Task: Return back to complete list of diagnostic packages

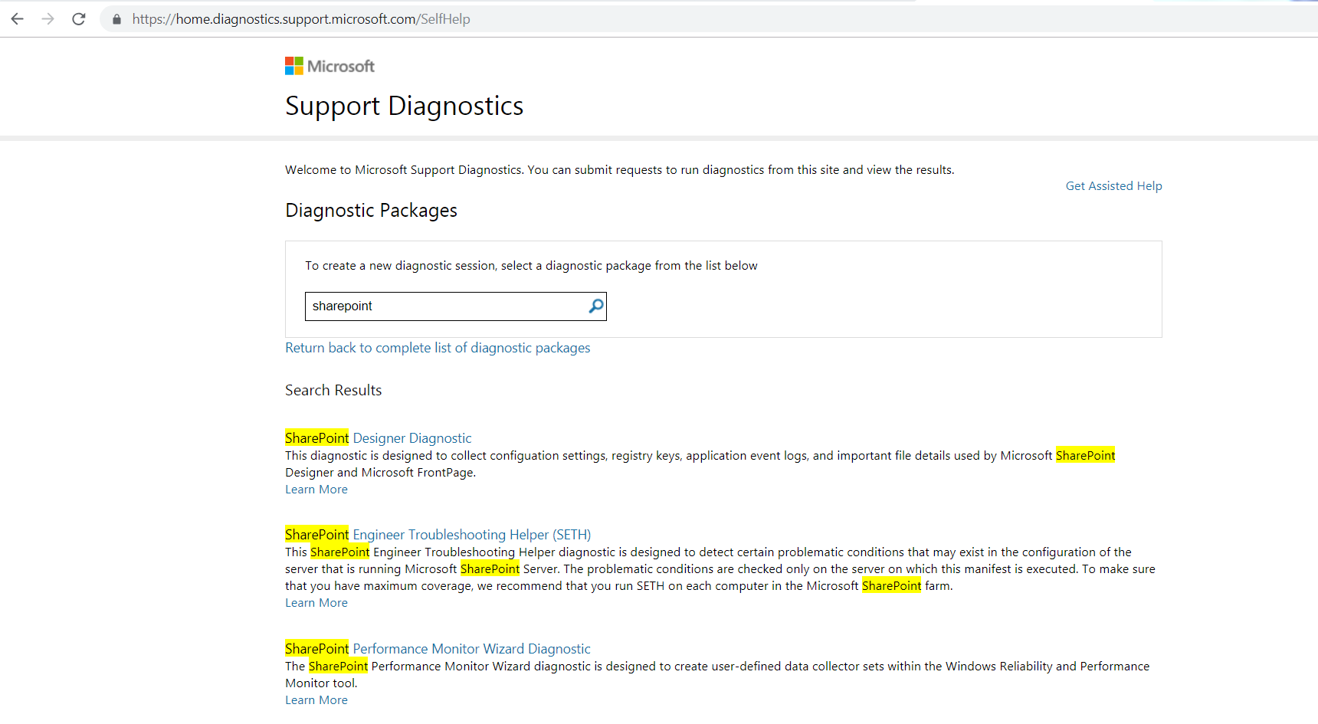Action: 438,348
